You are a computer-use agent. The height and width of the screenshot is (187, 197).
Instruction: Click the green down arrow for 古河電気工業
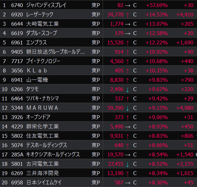(x=127, y=164)
